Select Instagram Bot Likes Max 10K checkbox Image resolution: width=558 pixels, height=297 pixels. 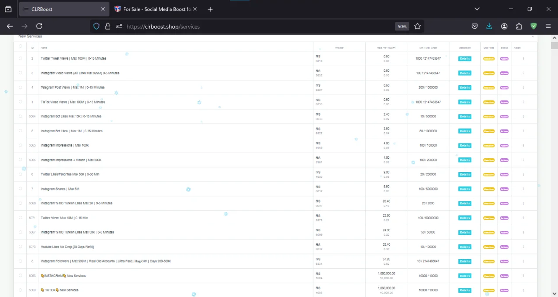pyautogui.click(x=20, y=116)
